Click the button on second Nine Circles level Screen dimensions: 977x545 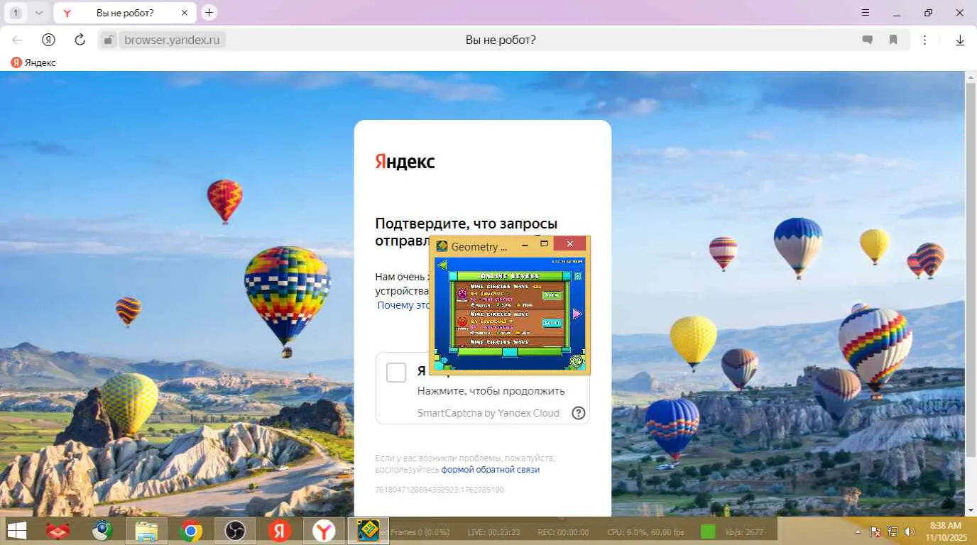coord(551,323)
